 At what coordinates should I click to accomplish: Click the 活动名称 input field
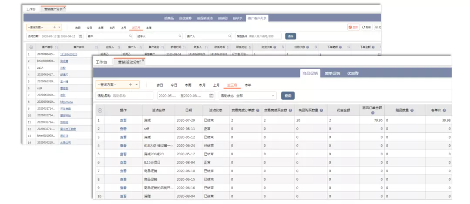[131, 96]
